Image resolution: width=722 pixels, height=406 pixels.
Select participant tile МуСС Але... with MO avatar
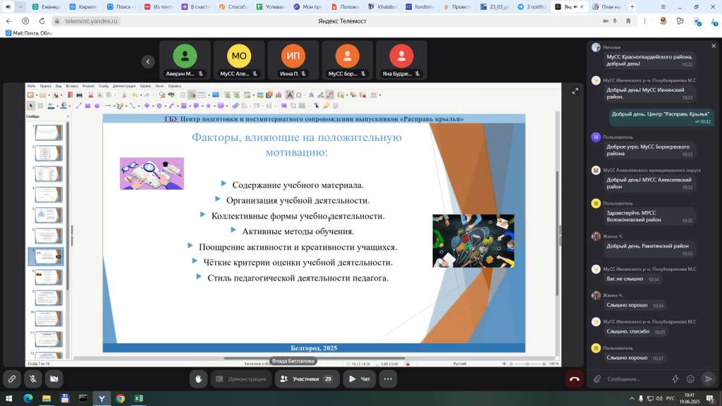[238, 61]
